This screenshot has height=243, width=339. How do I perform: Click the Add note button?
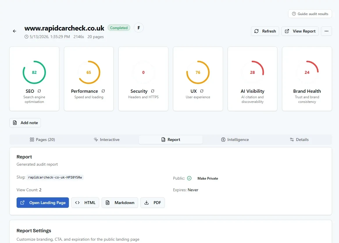25,123
